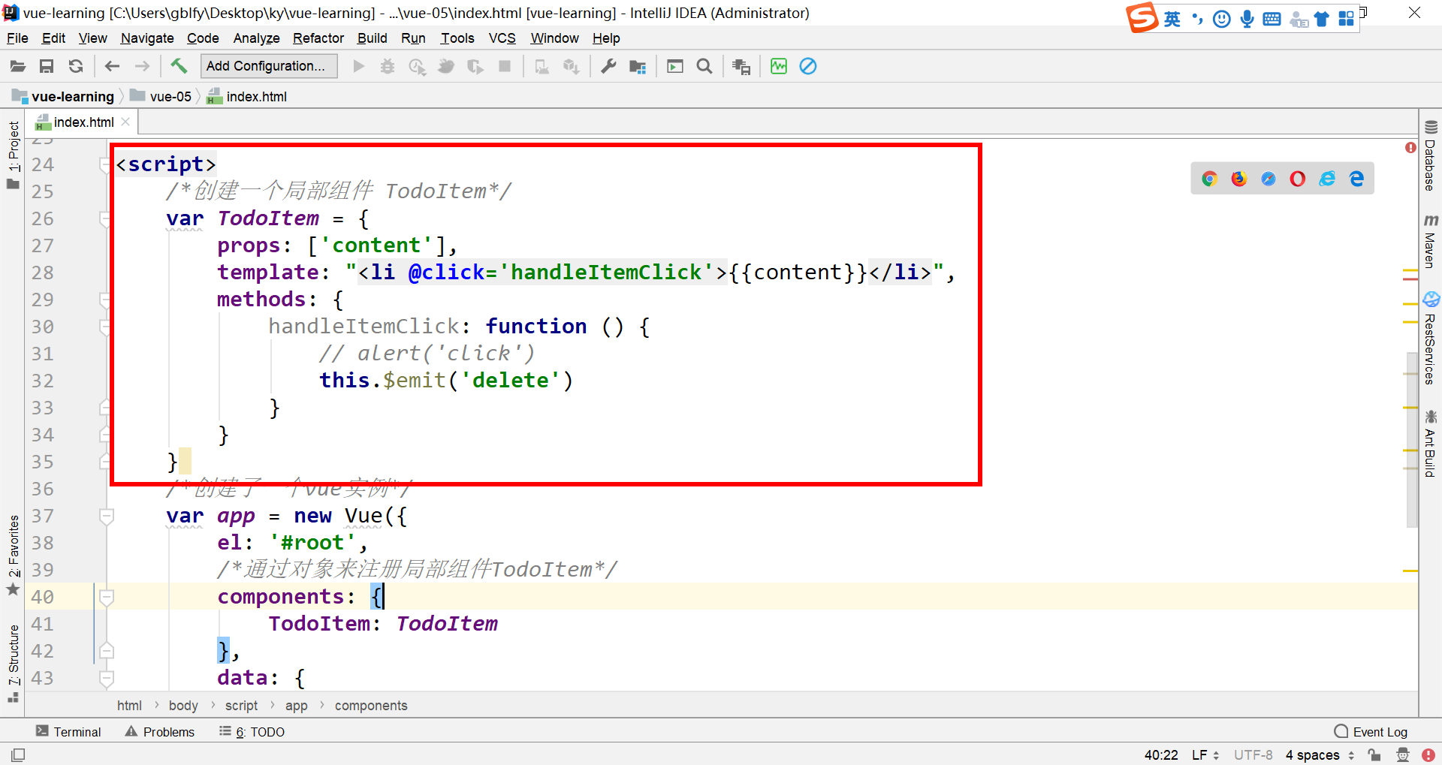Open the 4 spaces indent dropdown

tap(1320, 755)
